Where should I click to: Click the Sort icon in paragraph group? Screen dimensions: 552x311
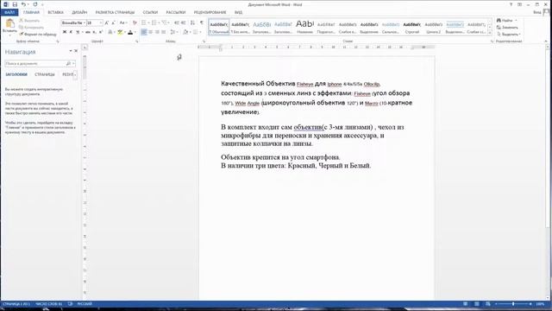[x=192, y=23]
